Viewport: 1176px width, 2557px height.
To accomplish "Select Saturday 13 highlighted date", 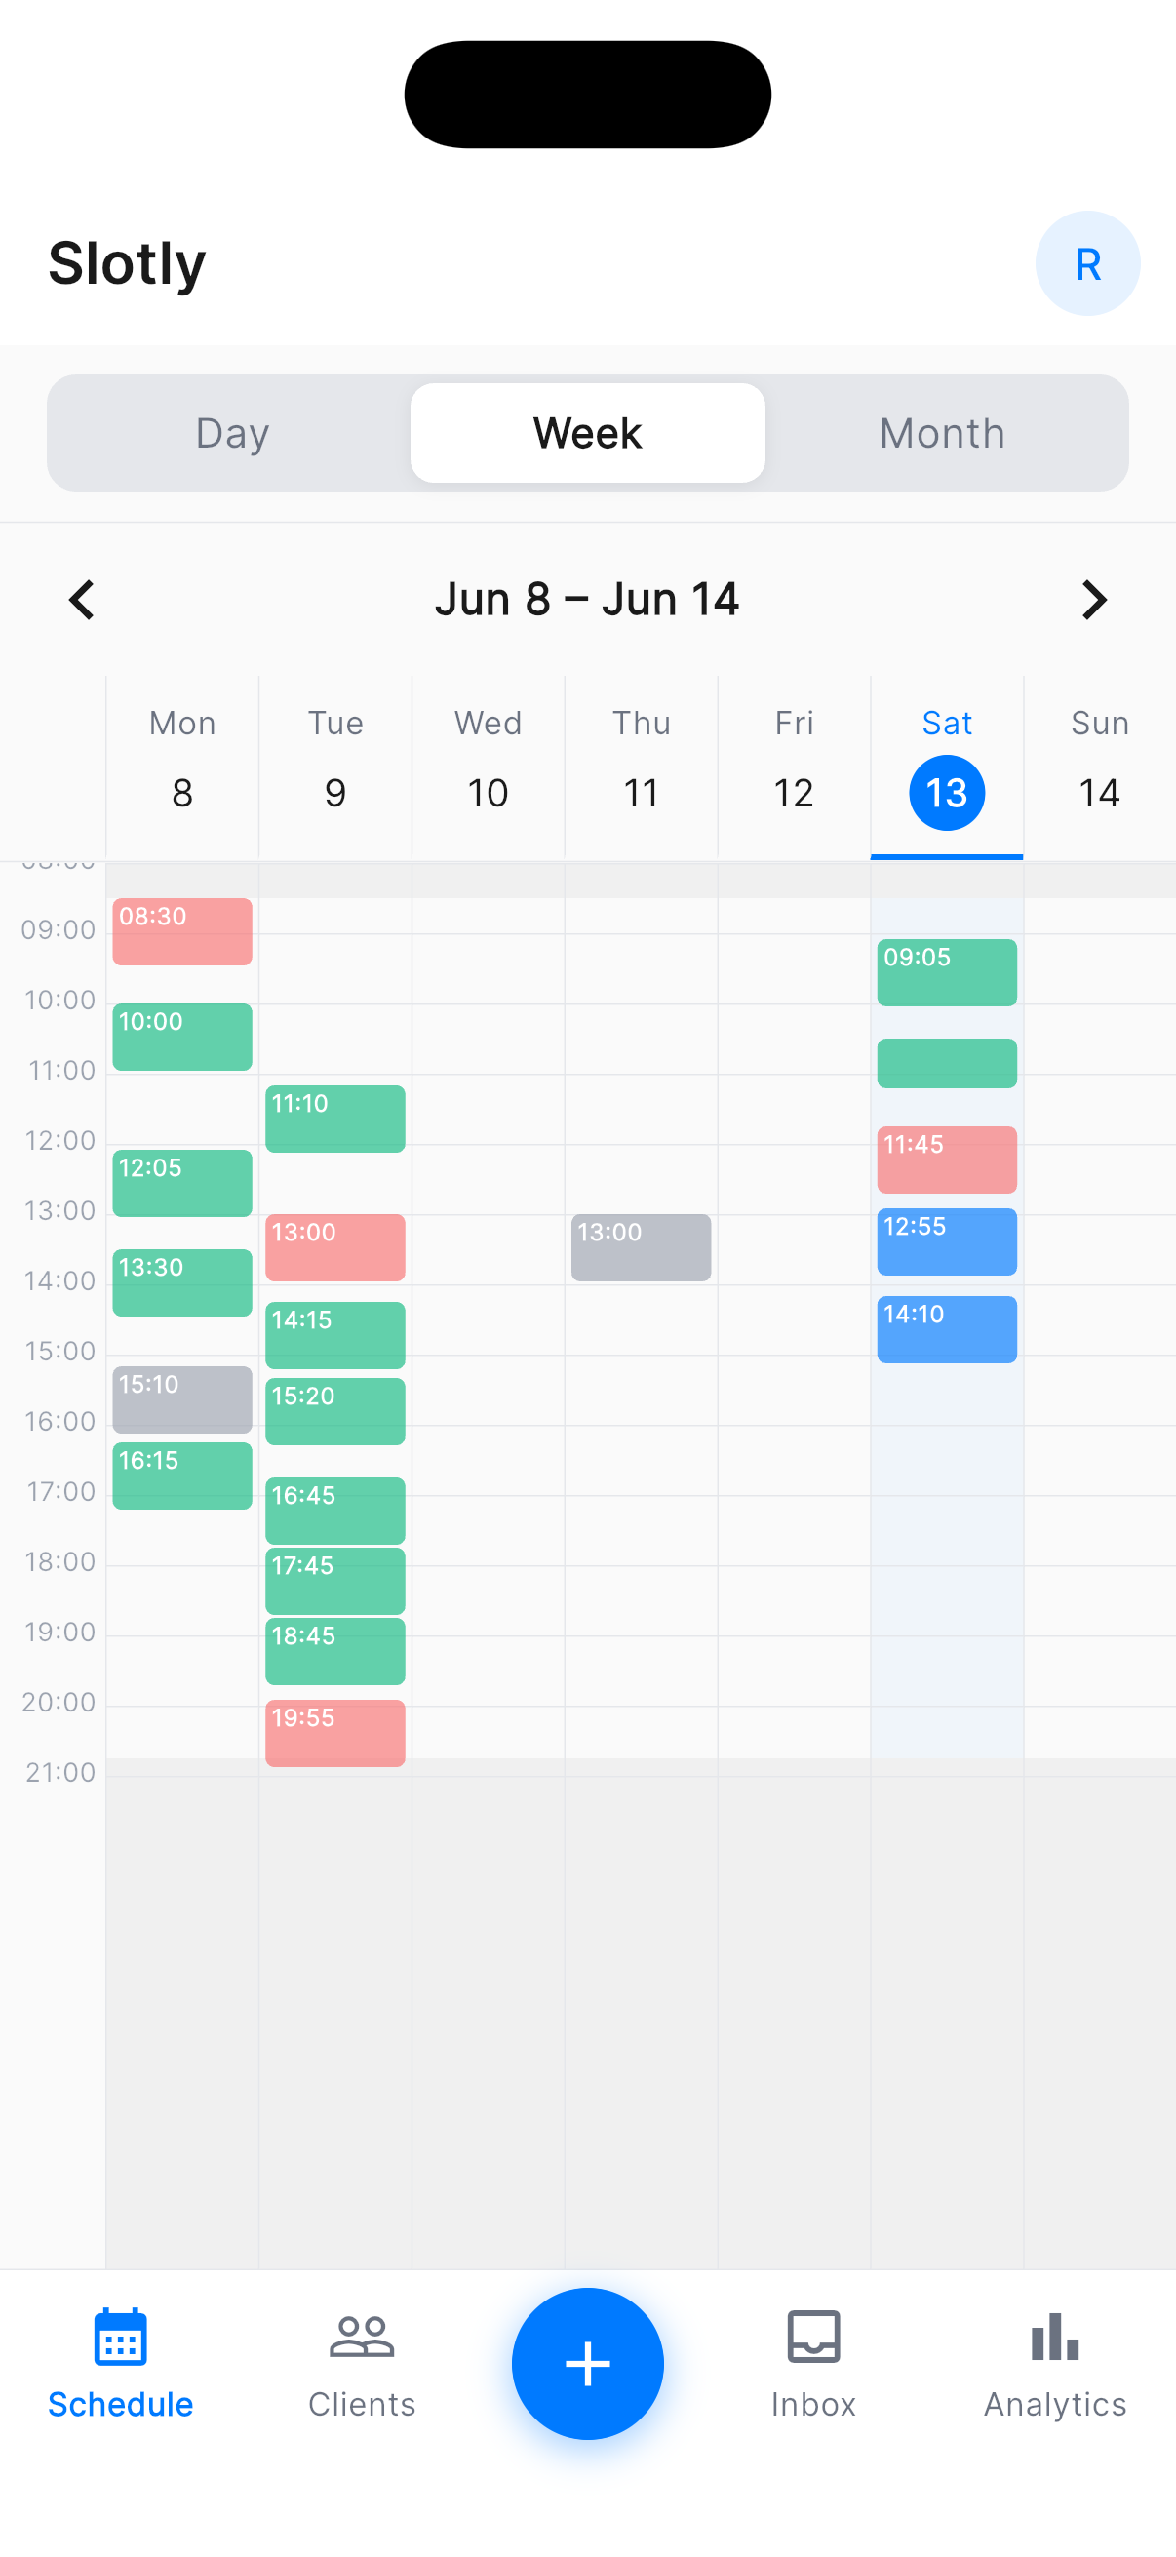I will tap(947, 792).
